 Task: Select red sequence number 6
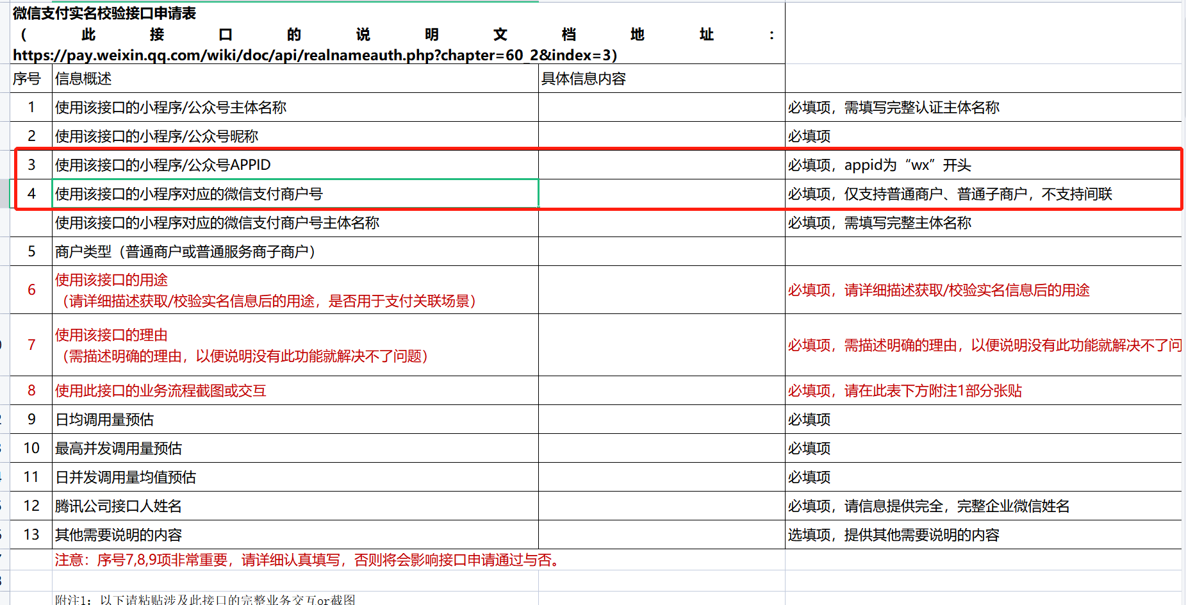pyautogui.click(x=31, y=290)
